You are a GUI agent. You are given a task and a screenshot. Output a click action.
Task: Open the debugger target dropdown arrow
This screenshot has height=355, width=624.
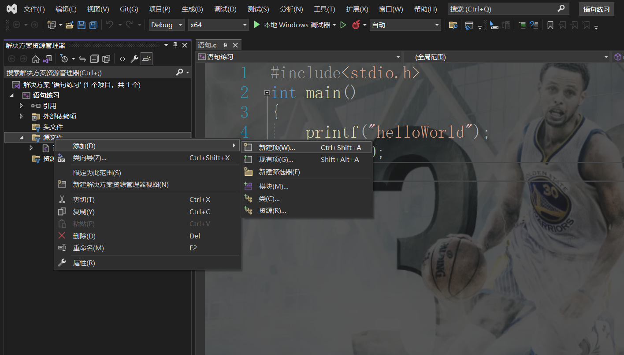click(x=334, y=25)
